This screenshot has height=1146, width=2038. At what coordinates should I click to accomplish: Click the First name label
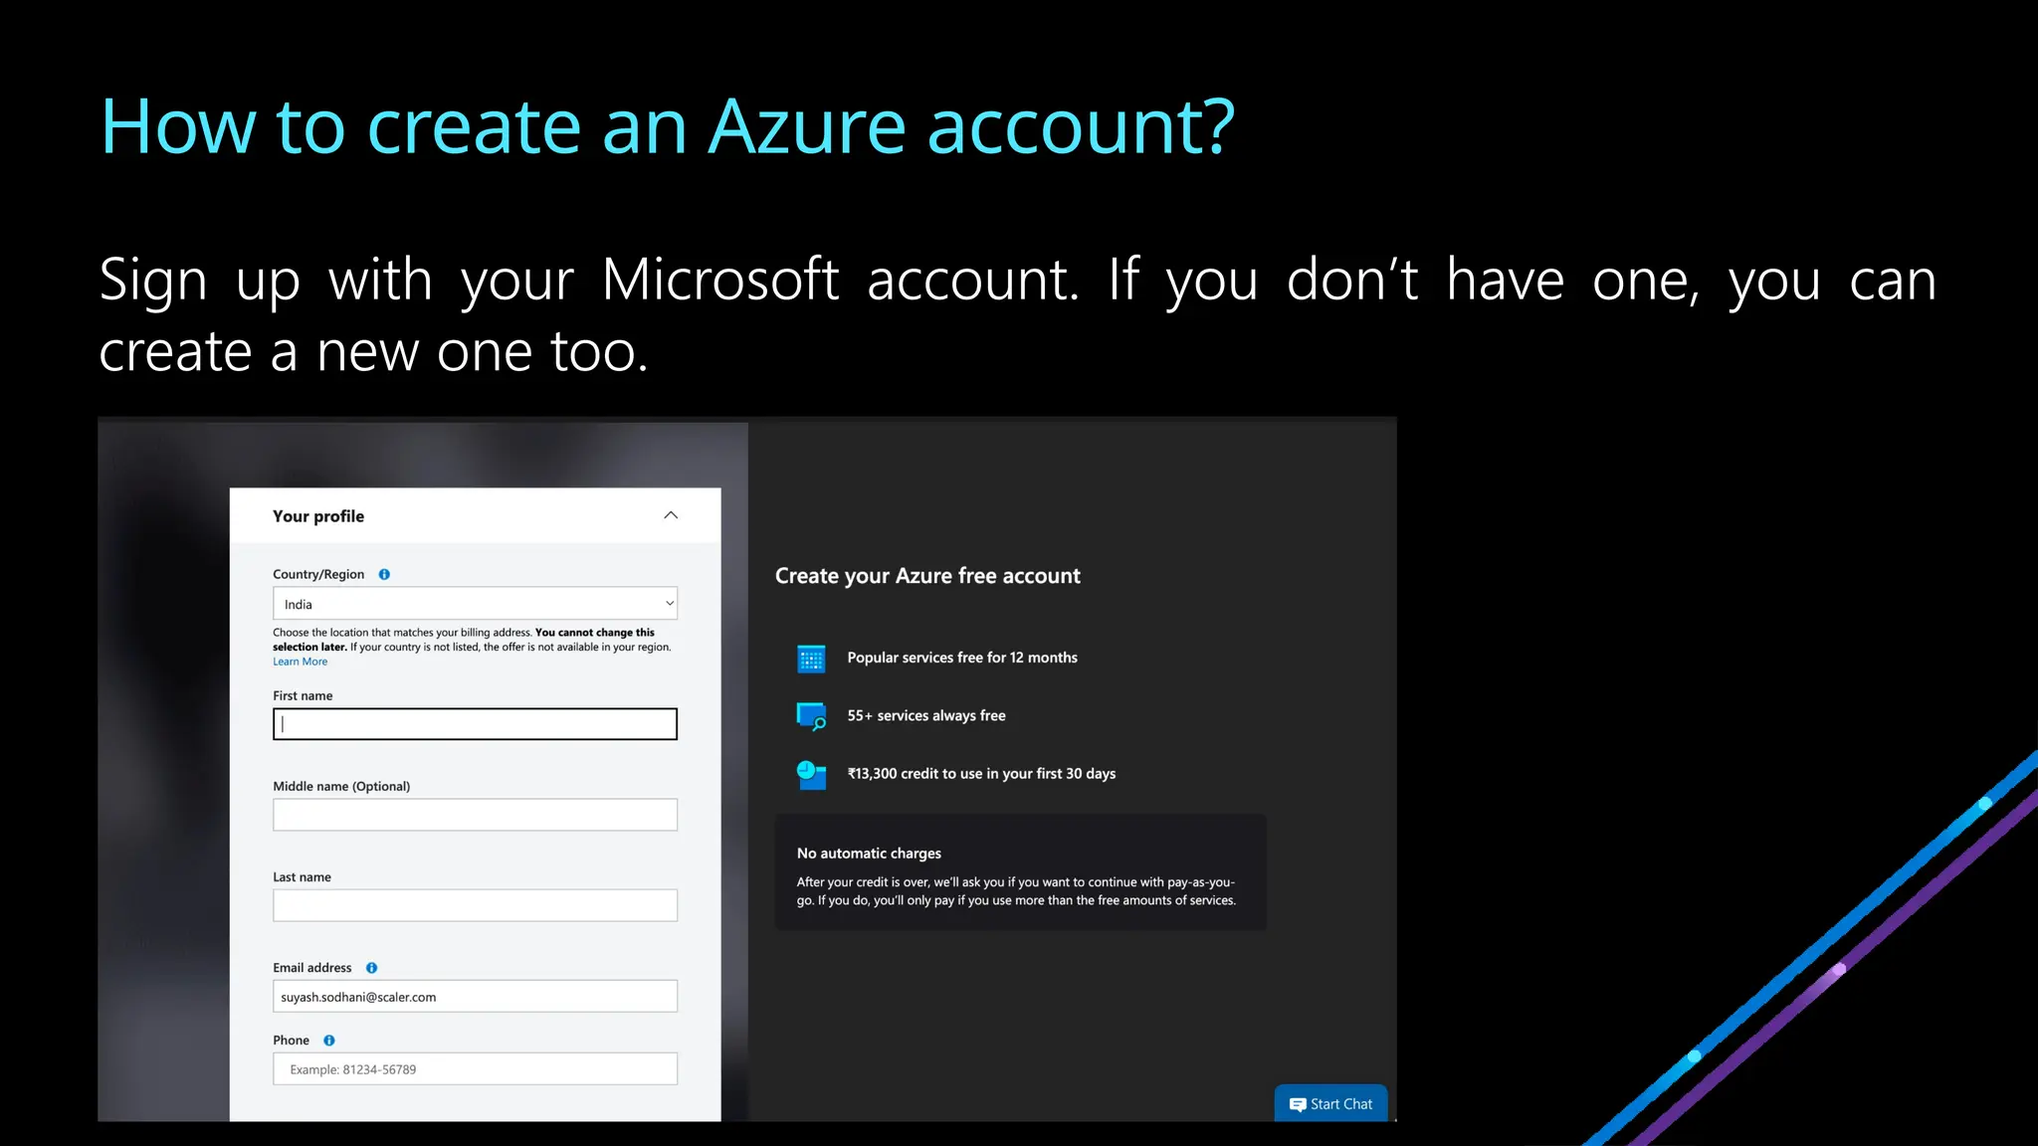coord(303,696)
